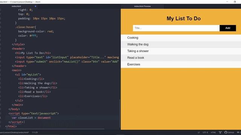Click the <li>Read a book</li> code line
Image resolution: width=241 pixels, height=135 pixels.
click(x=34, y=92)
